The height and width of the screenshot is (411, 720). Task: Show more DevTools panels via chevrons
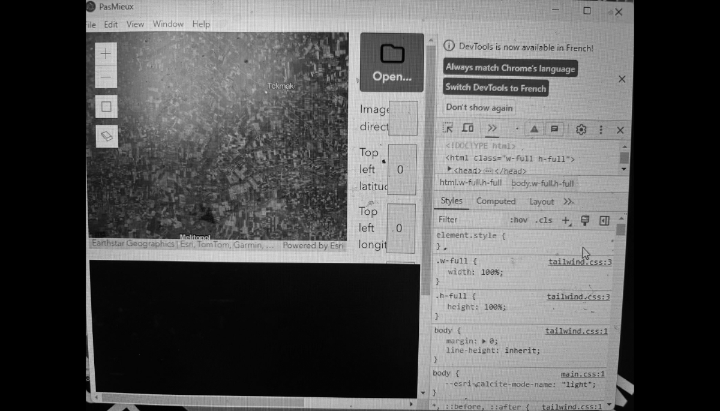[x=492, y=128]
